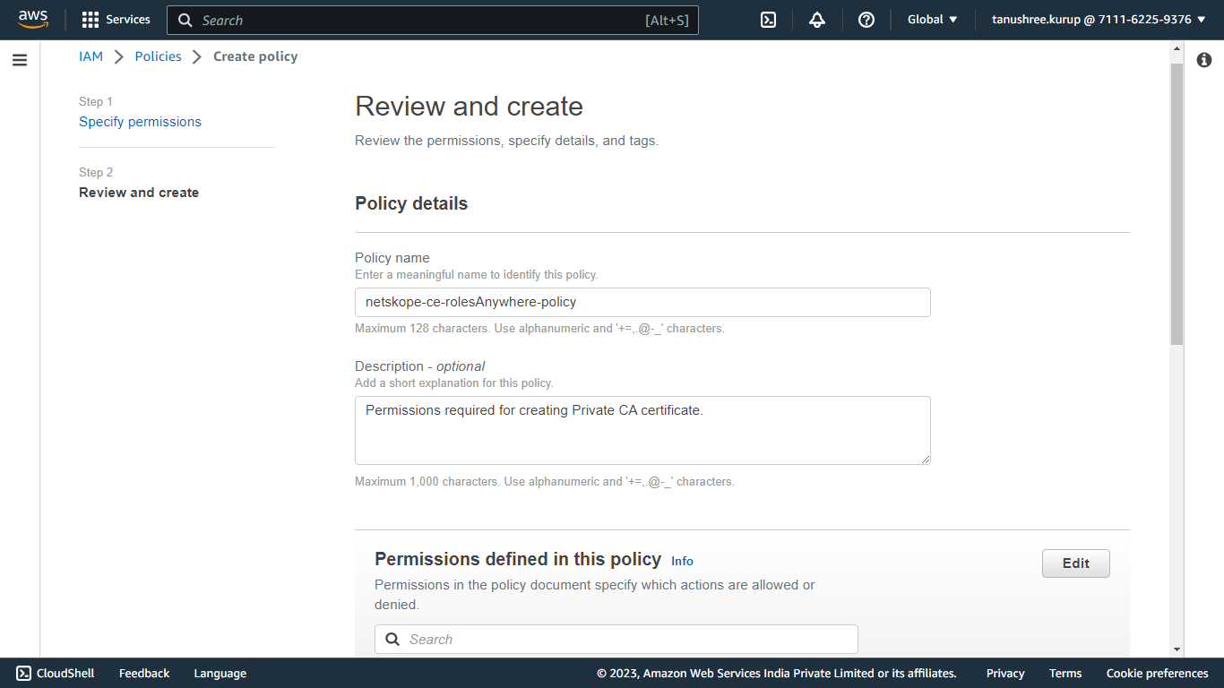Click the Edit permissions button
Screen dimensions: 1224x688
click(1076, 563)
